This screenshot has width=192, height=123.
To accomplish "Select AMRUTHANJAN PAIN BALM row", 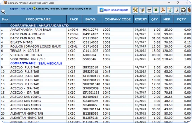I will [x=96, y=30].
